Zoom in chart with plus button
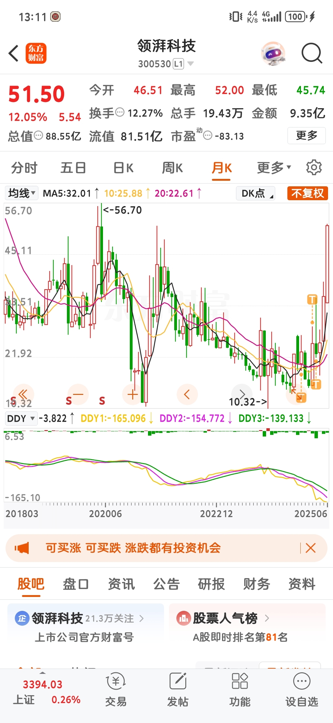The image size is (333, 723). coord(133,394)
